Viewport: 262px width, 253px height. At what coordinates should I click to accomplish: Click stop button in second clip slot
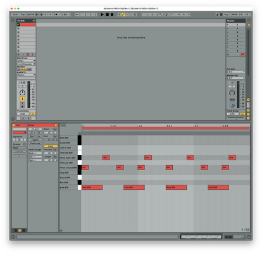point(18,28)
